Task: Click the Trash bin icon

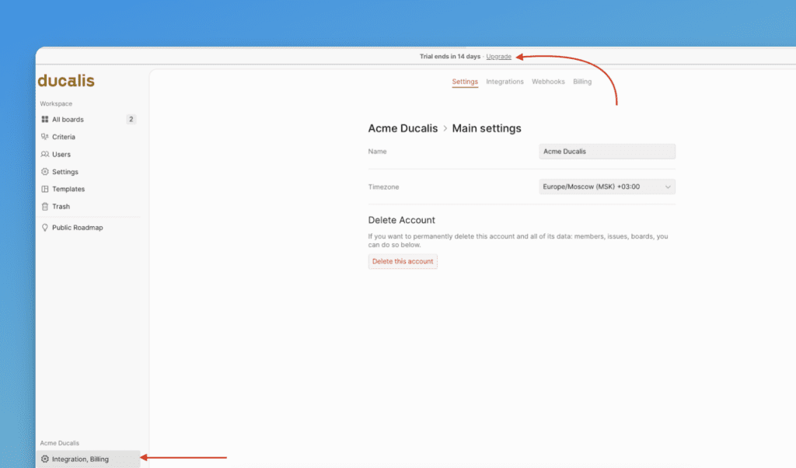Action: (x=45, y=207)
